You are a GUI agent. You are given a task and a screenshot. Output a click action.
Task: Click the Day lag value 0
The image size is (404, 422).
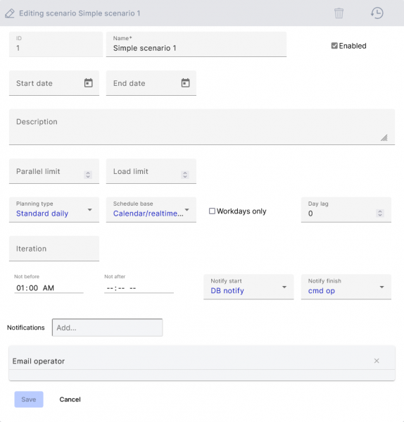(x=310, y=213)
